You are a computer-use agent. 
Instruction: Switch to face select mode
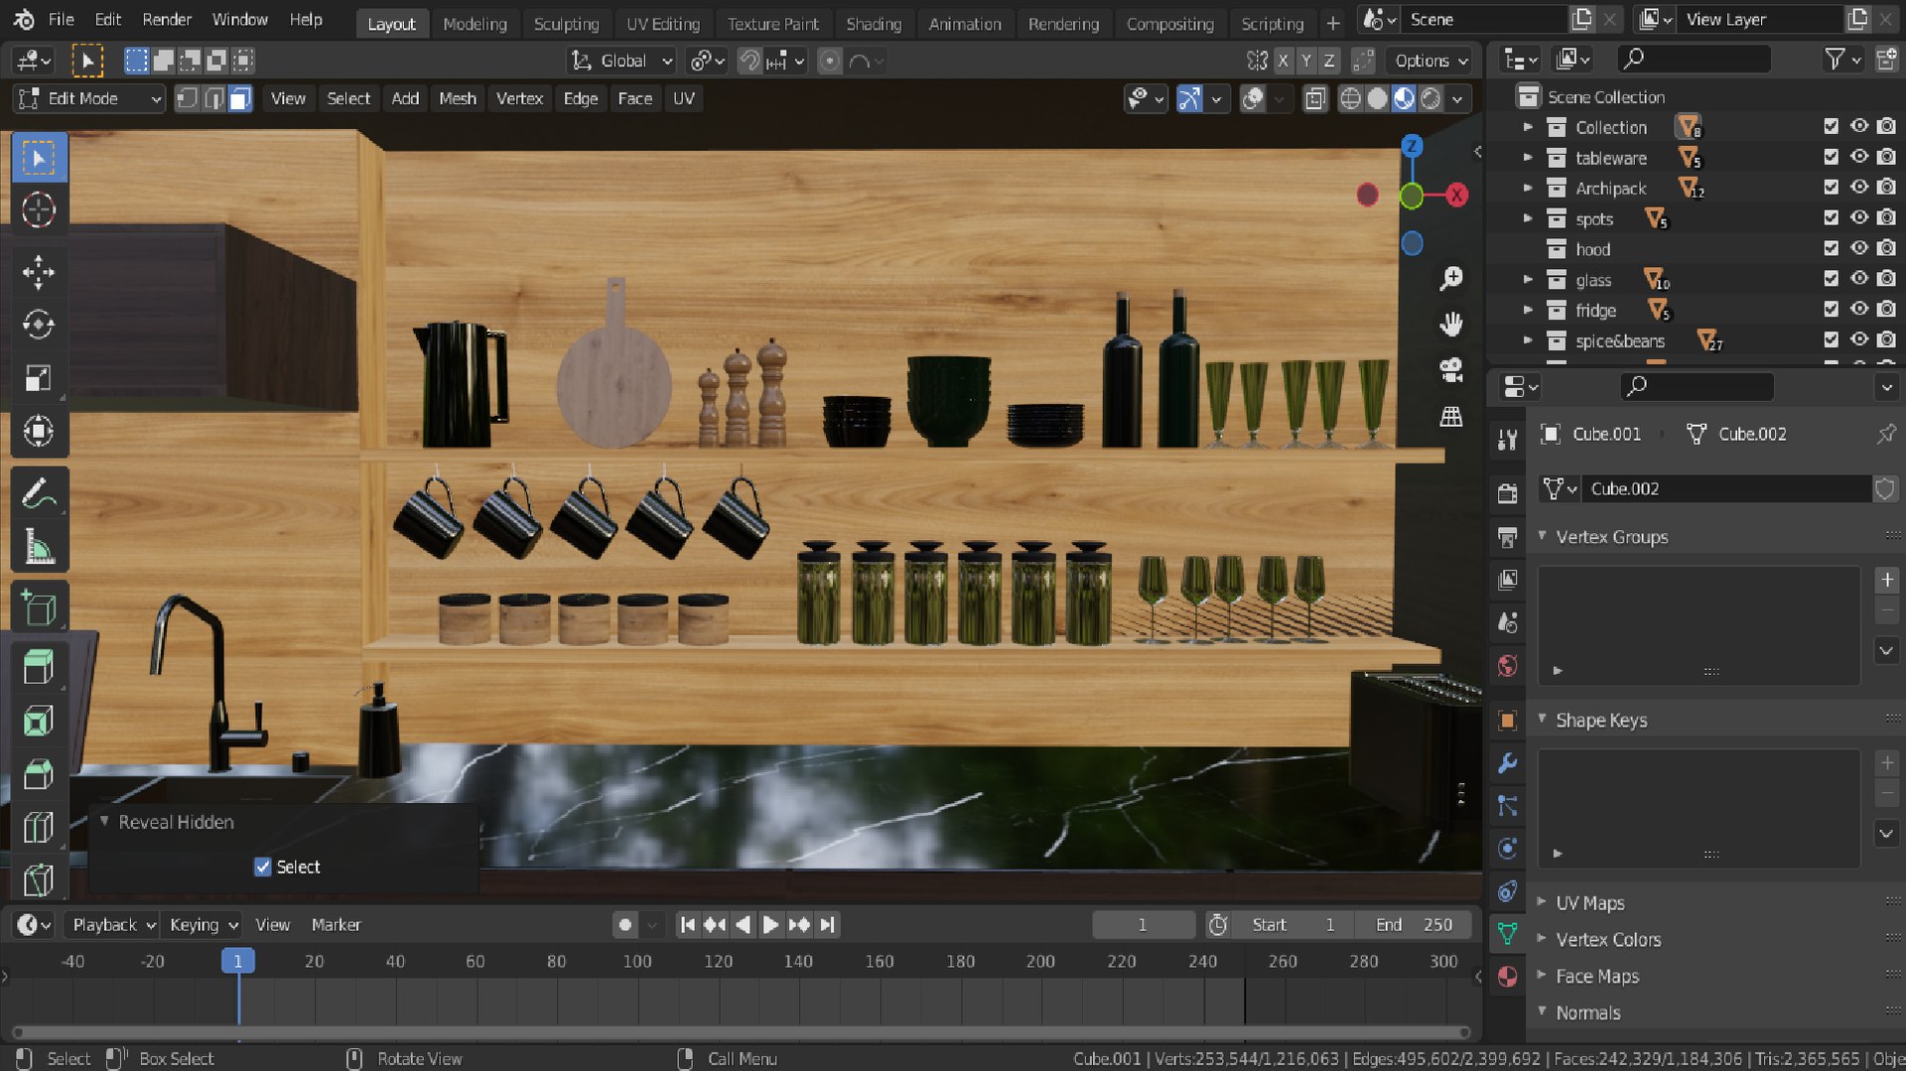tap(240, 98)
